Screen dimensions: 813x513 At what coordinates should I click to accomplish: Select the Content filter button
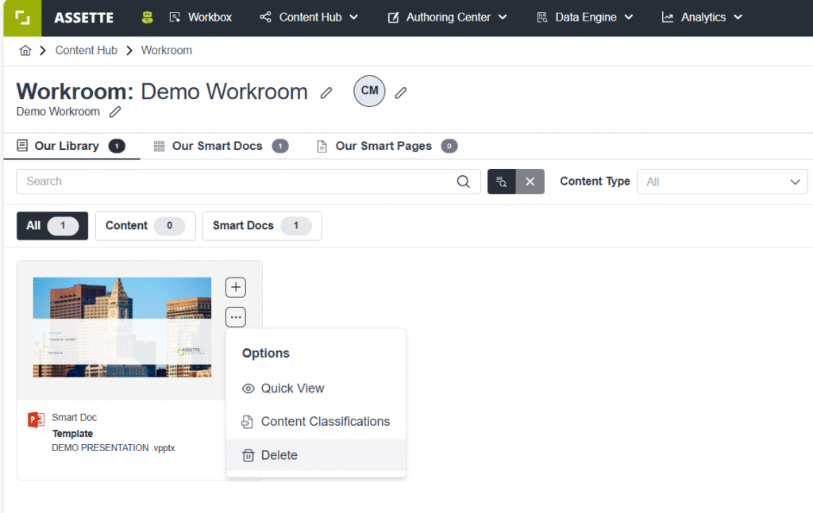(145, 226)
